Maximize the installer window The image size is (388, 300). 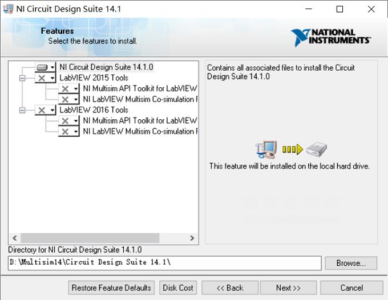[339, 9]
